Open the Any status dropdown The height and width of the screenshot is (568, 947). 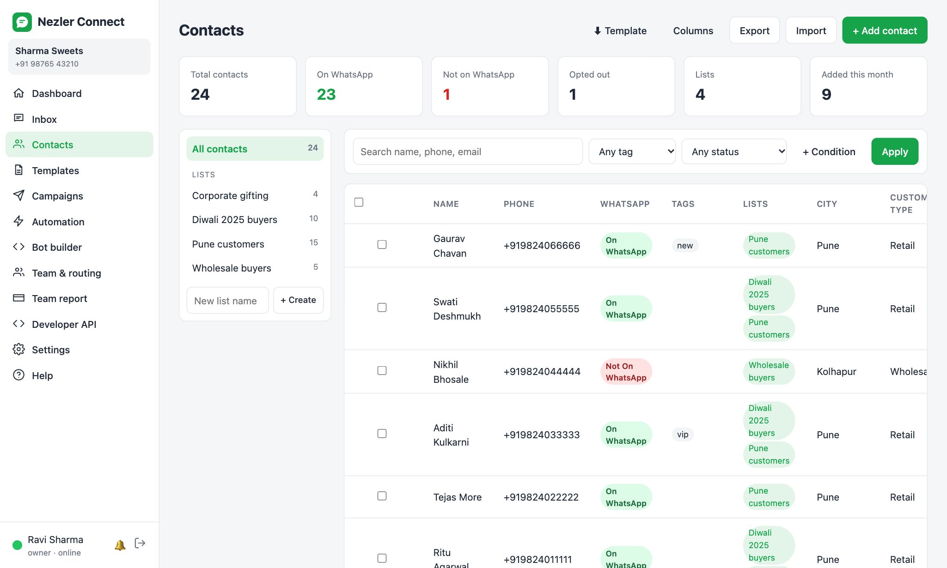tap(734, 151)
